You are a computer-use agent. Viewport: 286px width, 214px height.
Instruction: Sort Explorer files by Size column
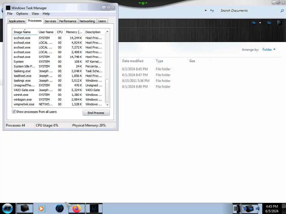point(199,61)
